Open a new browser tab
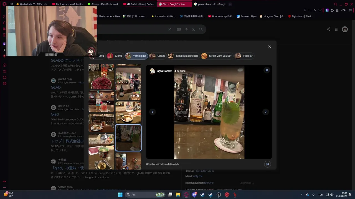 click(230, 4)
